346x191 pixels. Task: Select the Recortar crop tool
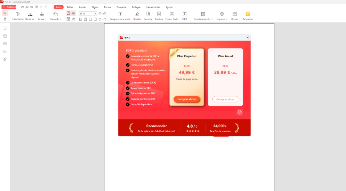coord(148,16)
